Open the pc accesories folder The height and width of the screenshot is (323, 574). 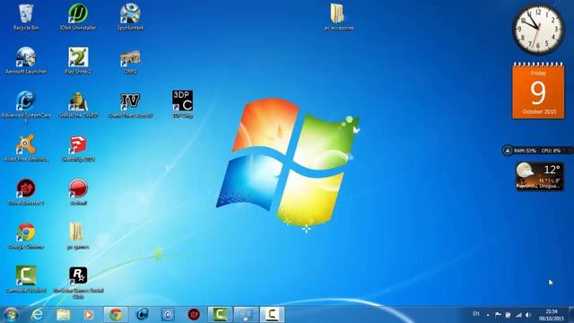[x=339, y=17]
